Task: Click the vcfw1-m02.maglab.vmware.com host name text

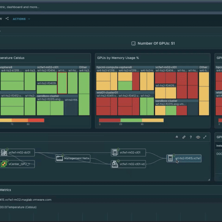Action: pos(26,200)
